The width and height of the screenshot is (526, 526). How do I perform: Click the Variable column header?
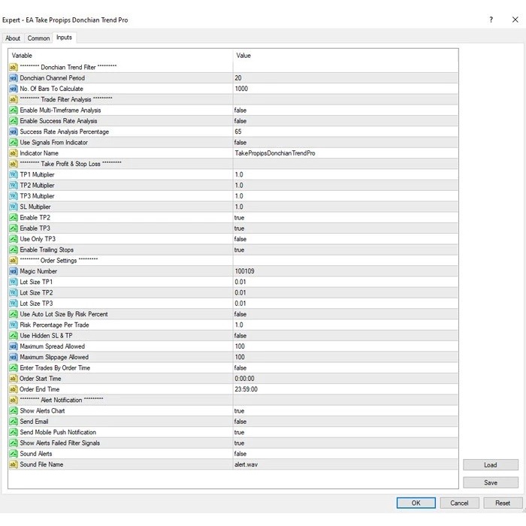pos(120,56)
